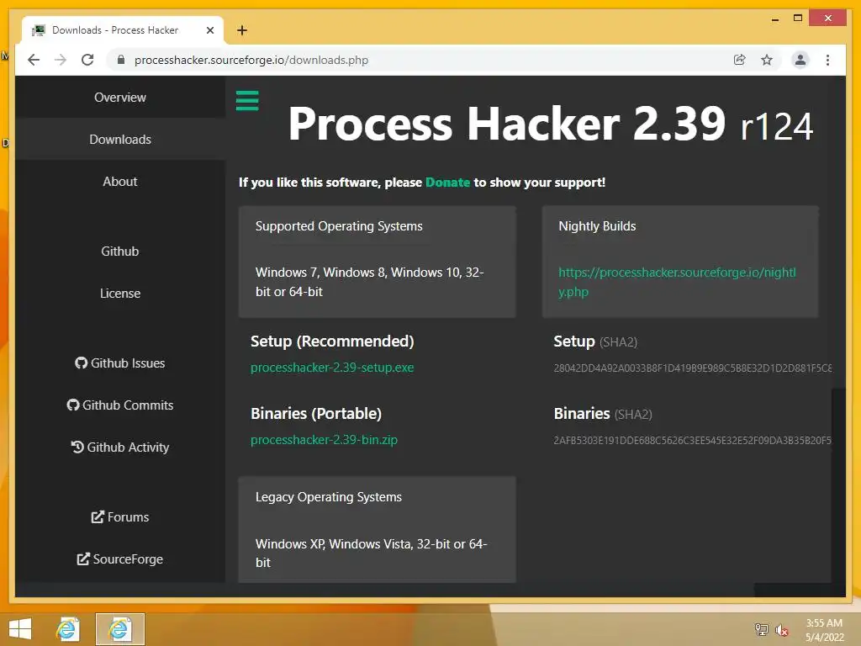Viewport: 861px width, 646px height.
Task: Maximize the browser window
Action: [x=798, y=19]
